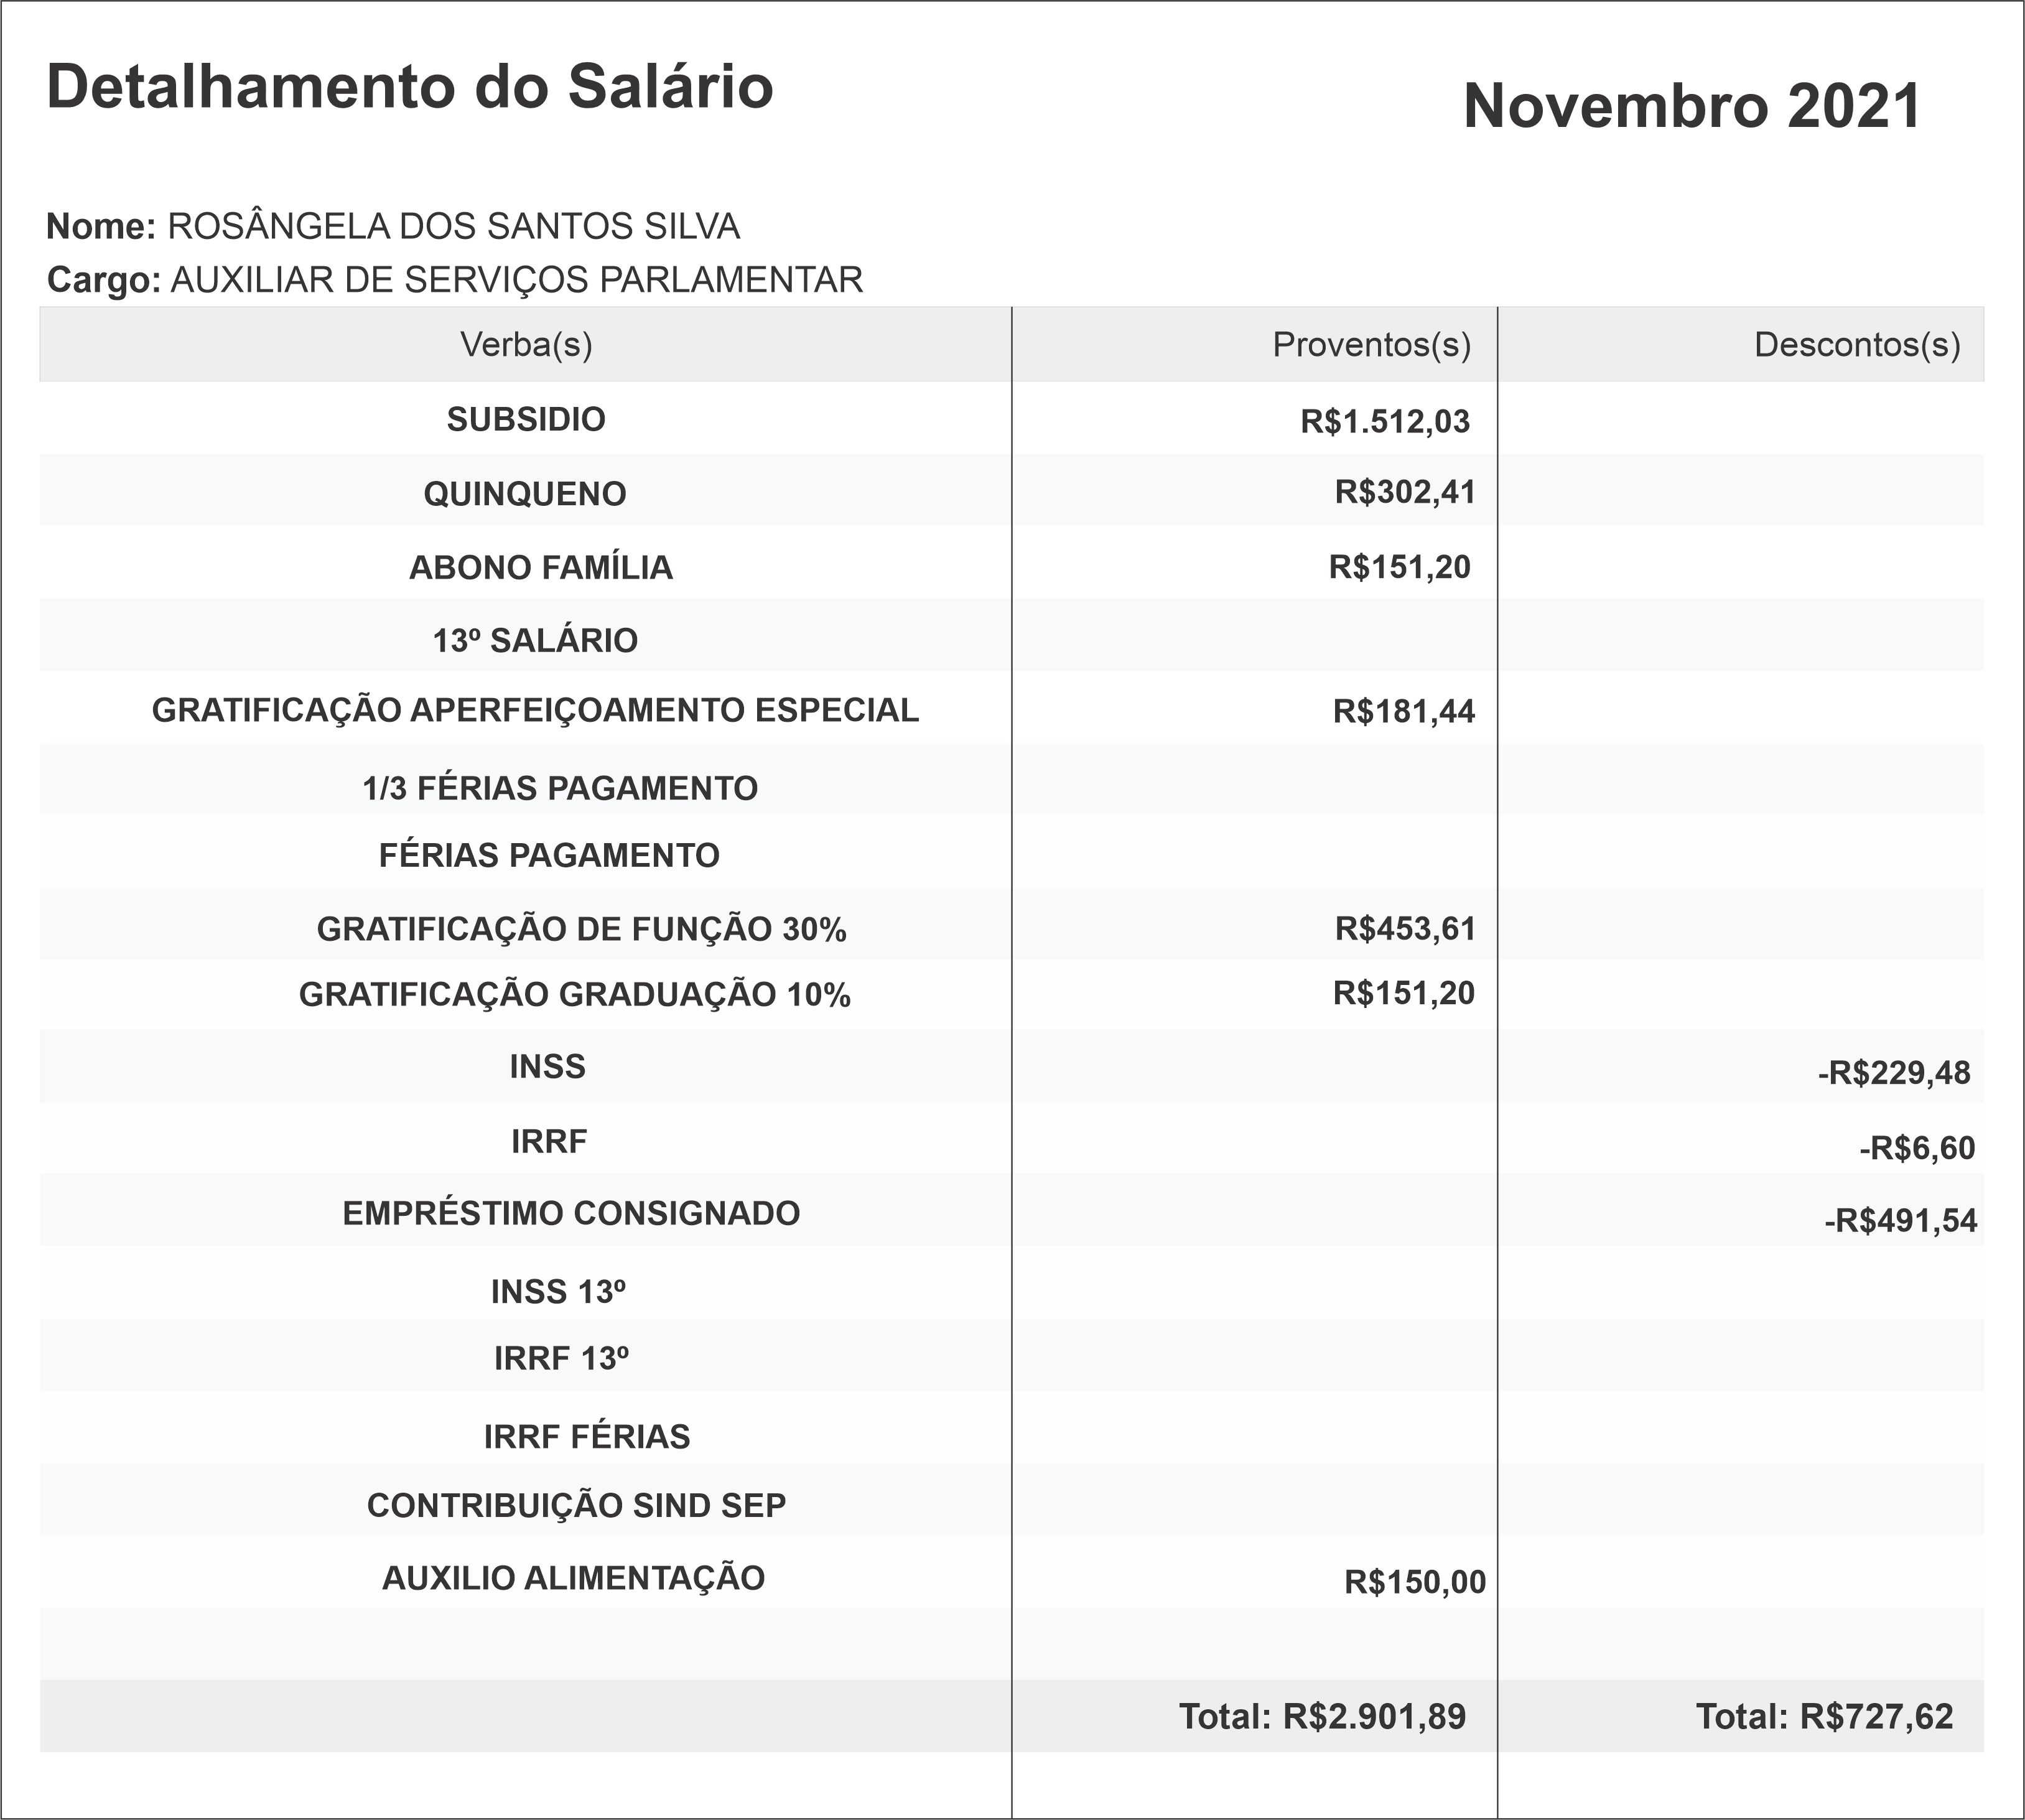Click the 13º SALÁRIO row label

click(535, 641)
